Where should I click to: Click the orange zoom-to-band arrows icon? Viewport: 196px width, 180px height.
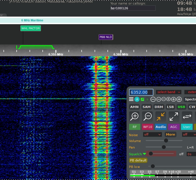point(160,116)
